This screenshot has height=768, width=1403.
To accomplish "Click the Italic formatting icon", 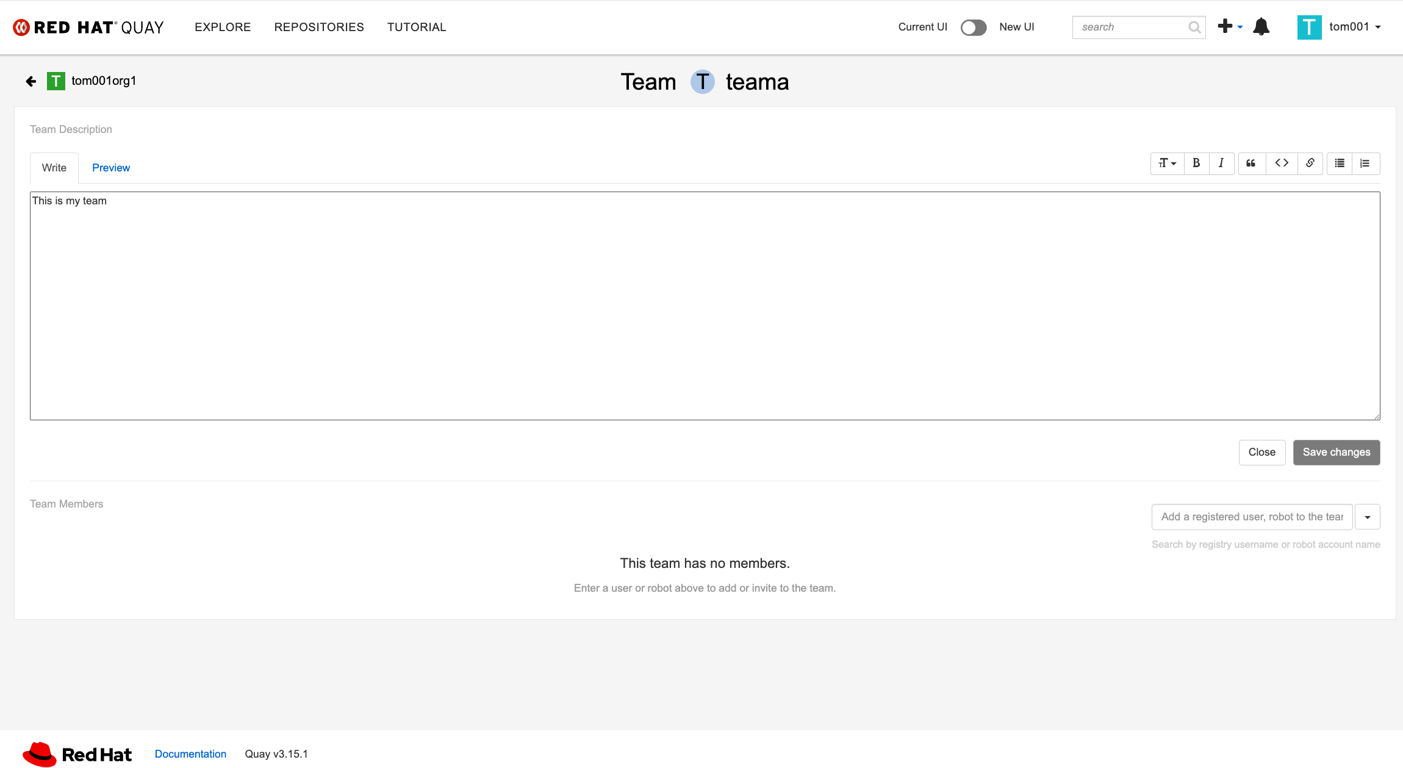I will [1221, 163].
